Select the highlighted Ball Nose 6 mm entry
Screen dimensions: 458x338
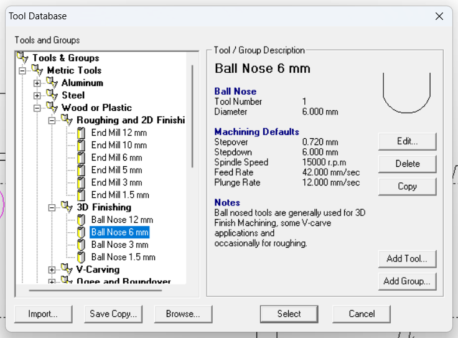tap(119, 232)
